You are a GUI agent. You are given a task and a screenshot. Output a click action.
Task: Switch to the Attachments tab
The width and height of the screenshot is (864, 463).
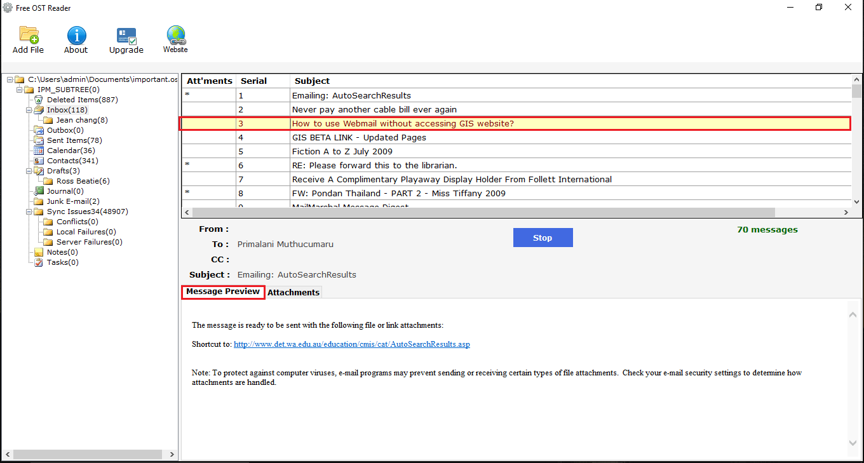click(x=293, y=292)
